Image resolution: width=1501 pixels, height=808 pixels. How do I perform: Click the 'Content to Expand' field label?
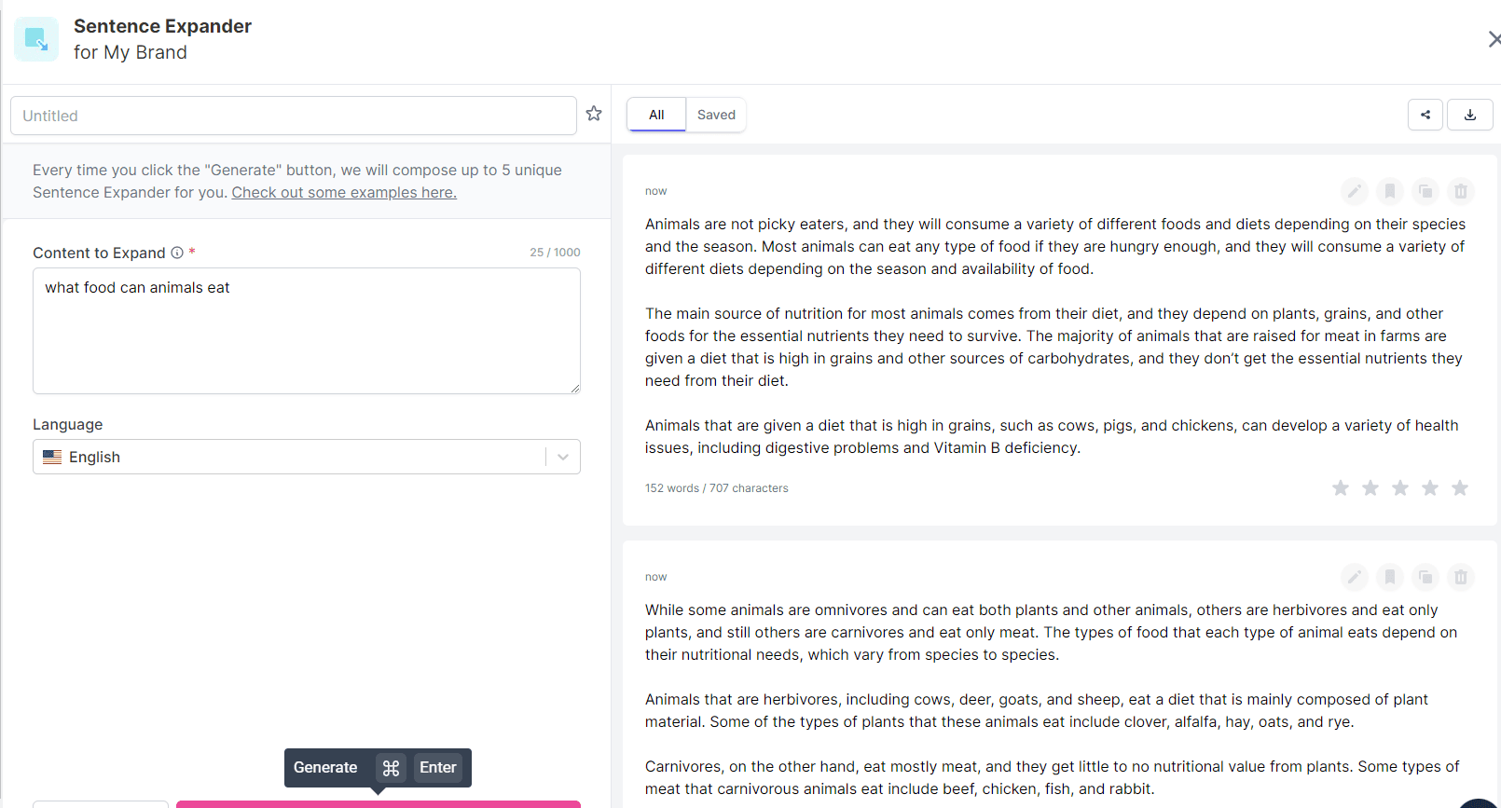pos(99,253)
